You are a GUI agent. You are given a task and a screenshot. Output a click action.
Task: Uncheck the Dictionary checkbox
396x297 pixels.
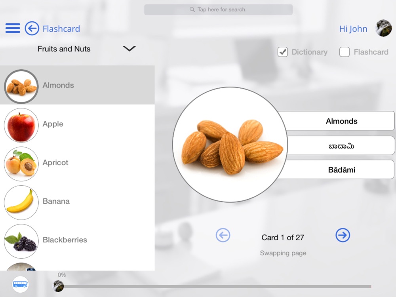click(x=283, y=52)
